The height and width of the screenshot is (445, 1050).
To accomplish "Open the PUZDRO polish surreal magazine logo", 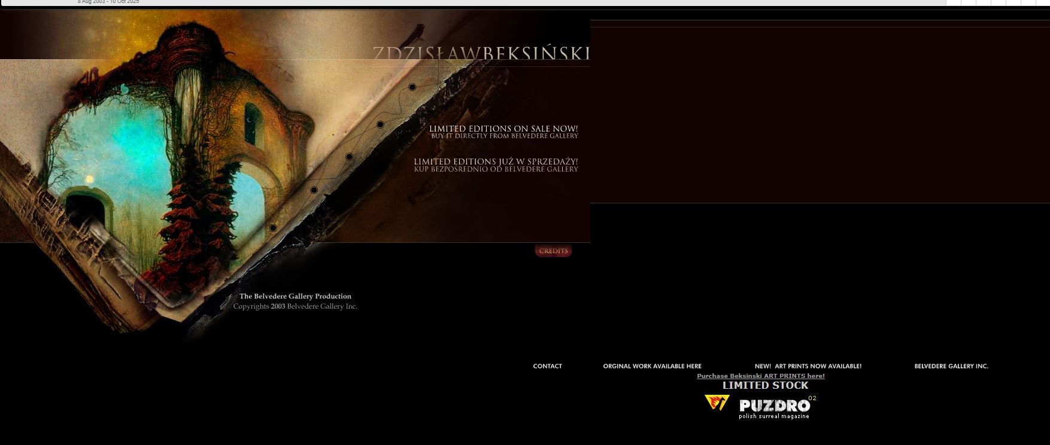I will [x=775, y=408].
